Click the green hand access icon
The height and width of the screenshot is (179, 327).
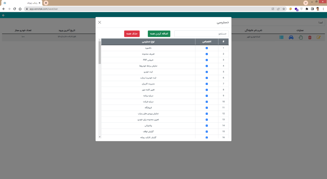pos(300,37)
